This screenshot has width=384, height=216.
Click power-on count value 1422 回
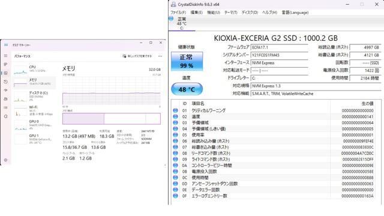(x=365, y=71)
